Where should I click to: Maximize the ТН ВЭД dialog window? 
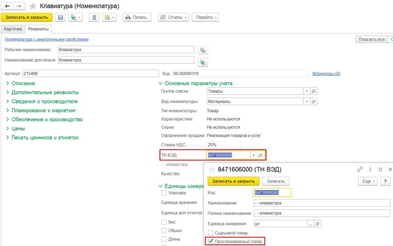click(380, 169)
